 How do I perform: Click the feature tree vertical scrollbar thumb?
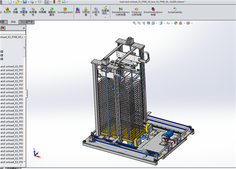(x=24, y=48)
